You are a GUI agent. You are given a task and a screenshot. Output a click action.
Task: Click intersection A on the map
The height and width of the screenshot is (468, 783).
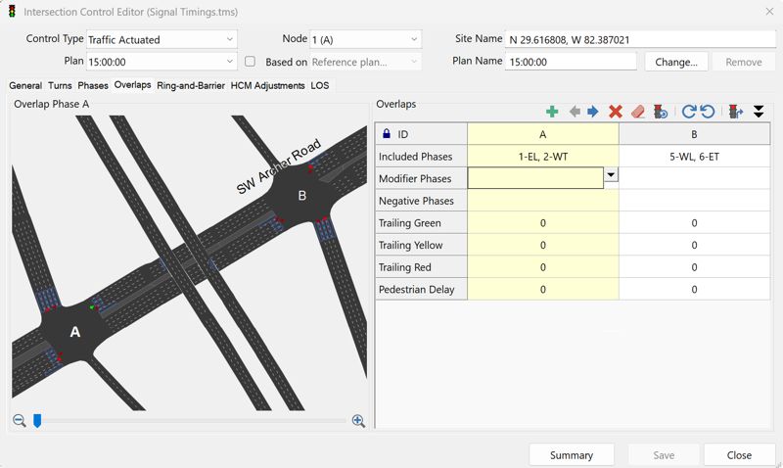[74, 332]
